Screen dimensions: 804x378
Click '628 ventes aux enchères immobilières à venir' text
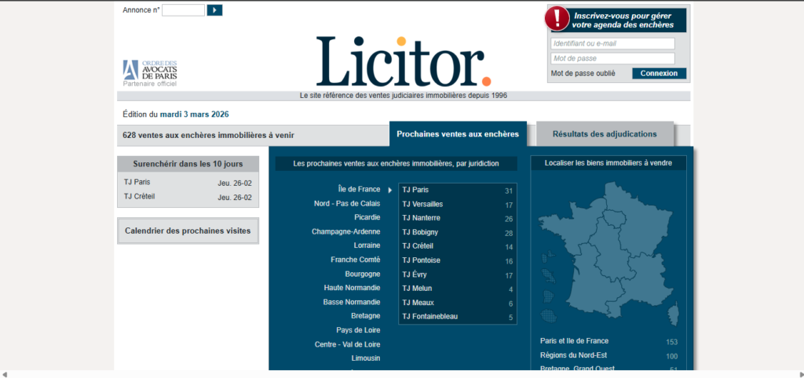pos(208,135)
